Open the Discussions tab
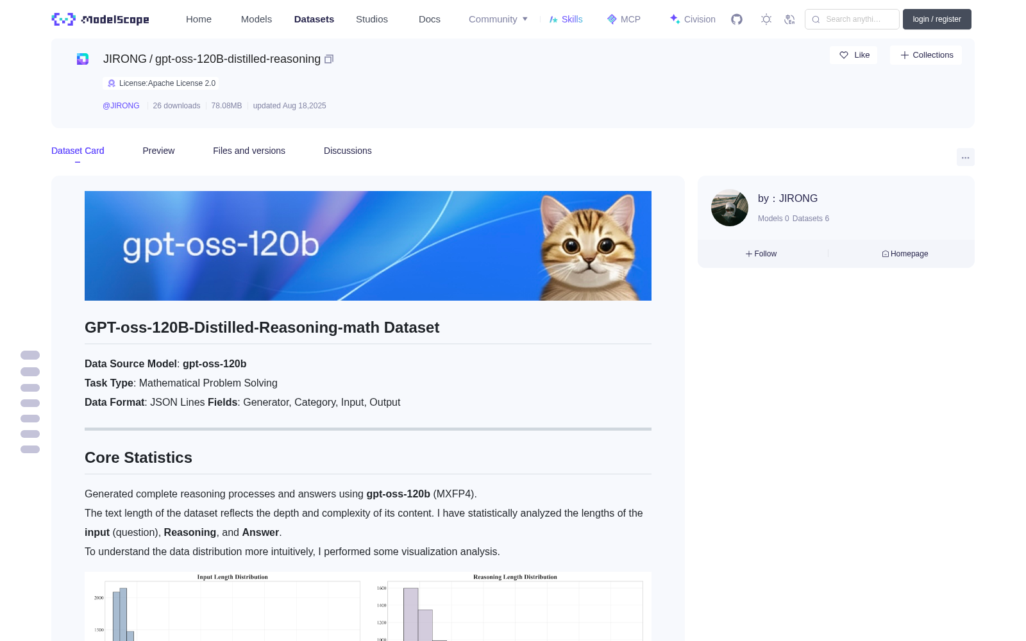The height and width of the screenshot is (641, 1026). (x=348, y=151)
